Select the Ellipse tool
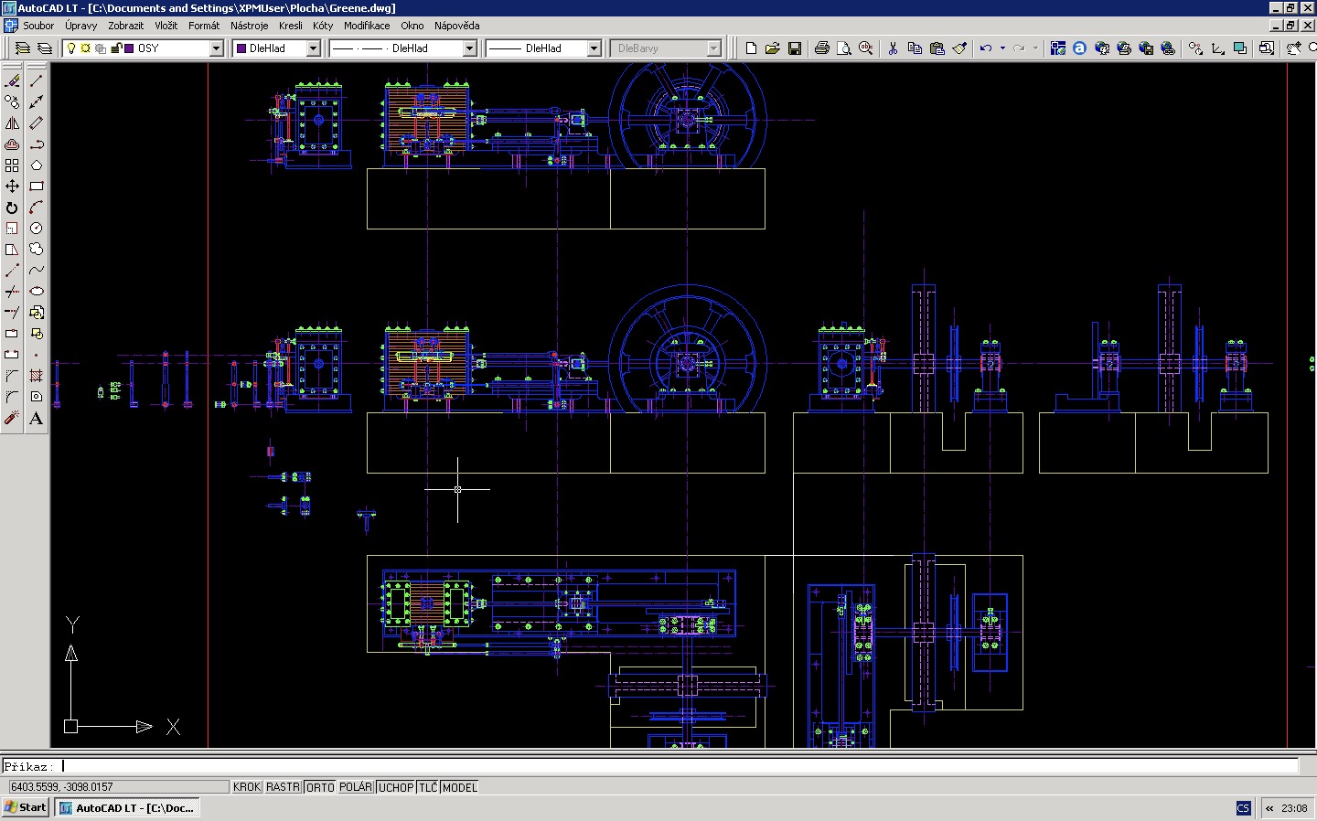 click(x=37, y=292)
